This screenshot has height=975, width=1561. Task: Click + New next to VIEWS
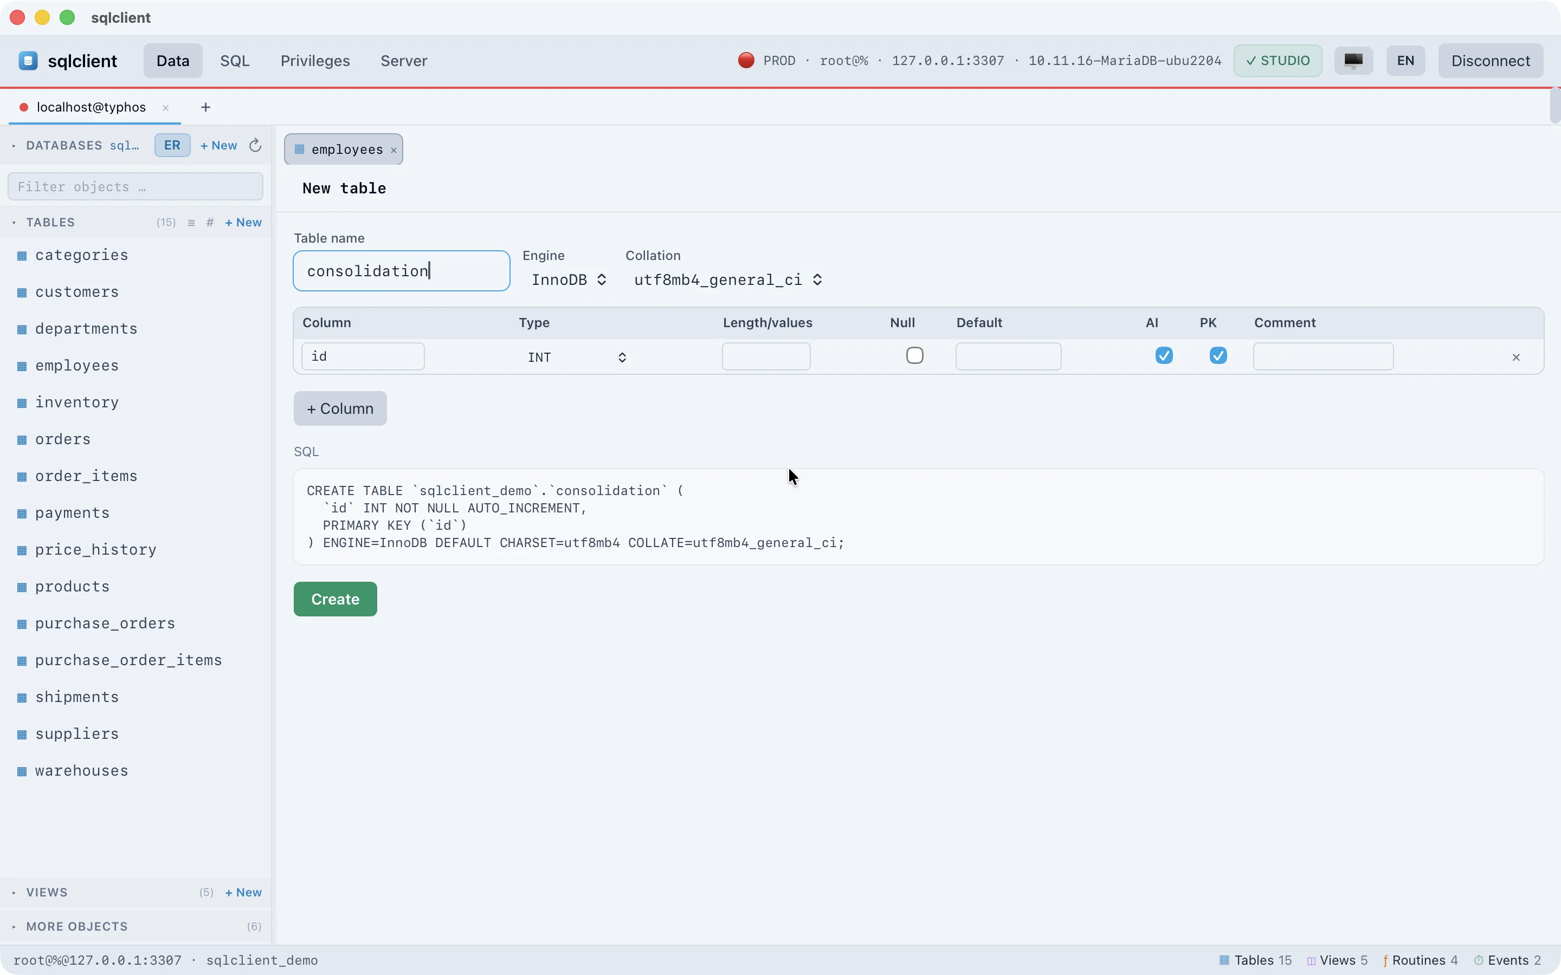tap(243, 893)
